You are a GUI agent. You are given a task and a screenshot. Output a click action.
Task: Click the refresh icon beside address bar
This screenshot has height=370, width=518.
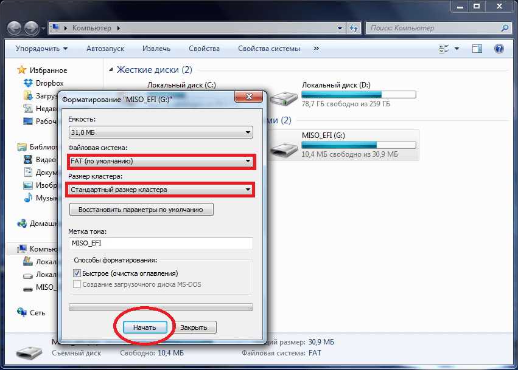(x=354, y=29)
